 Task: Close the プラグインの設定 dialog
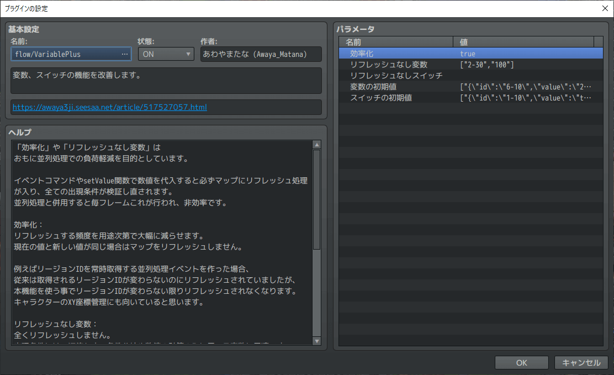click(605, 8)
